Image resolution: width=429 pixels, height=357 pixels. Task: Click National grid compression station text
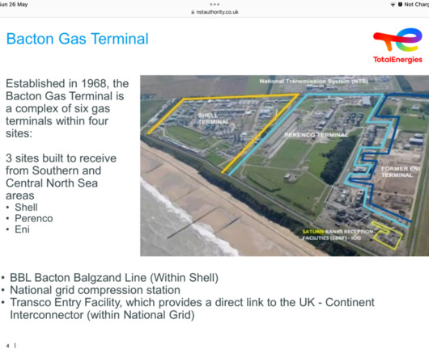coord(95,290)
